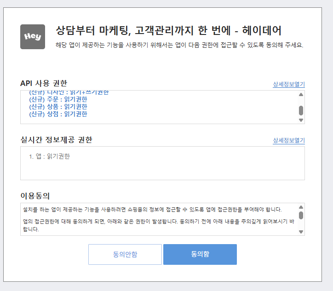Click up arrow in API permissions scrollbar
333x291 pixels.
(x=301, y=94)
